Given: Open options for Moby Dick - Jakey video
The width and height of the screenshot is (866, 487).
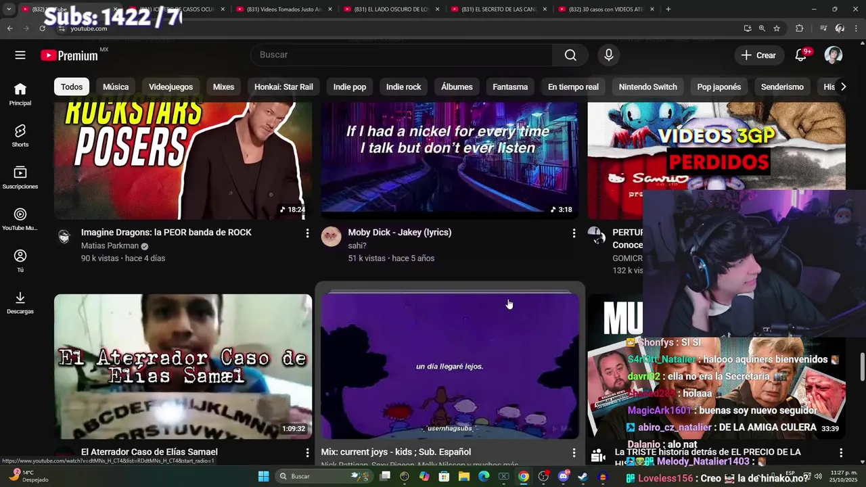Looking at the screenshot, I should click(x=574, y=233).
